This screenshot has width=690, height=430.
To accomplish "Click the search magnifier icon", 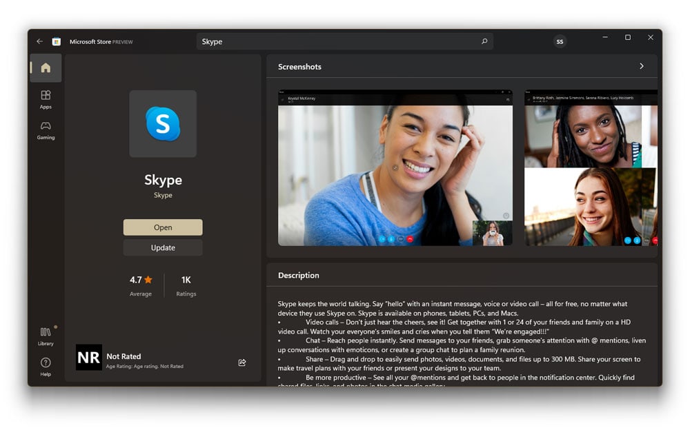I will click(484, 41).
